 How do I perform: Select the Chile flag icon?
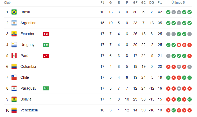point(14,77)
